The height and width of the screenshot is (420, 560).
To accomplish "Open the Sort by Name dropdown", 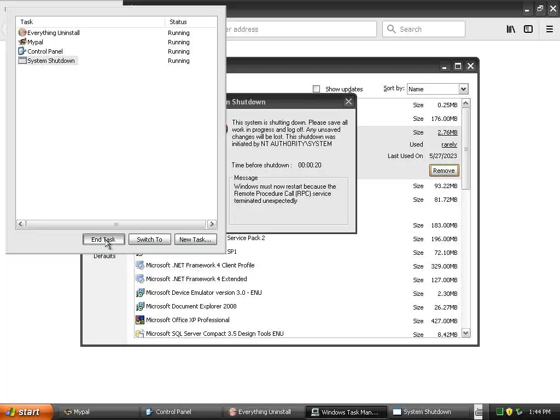I will tap(463, 89).
